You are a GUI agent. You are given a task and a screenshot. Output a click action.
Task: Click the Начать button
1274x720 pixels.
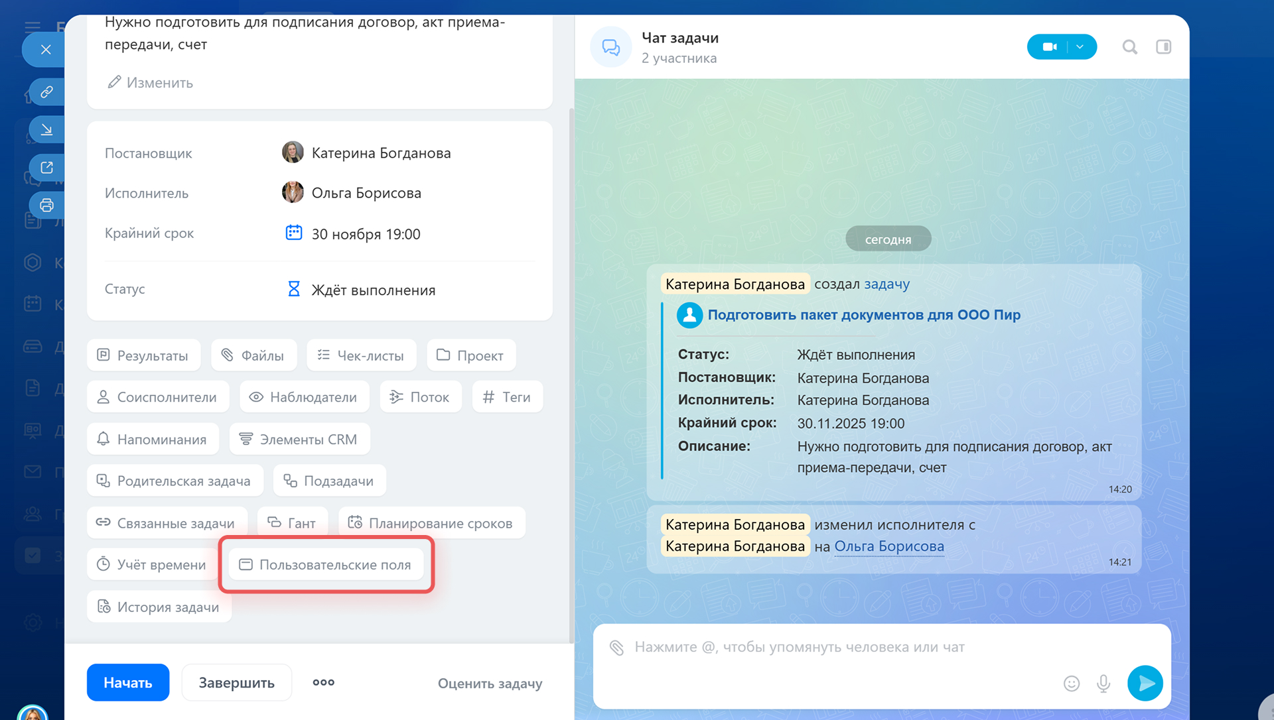[x=127, y=682]
